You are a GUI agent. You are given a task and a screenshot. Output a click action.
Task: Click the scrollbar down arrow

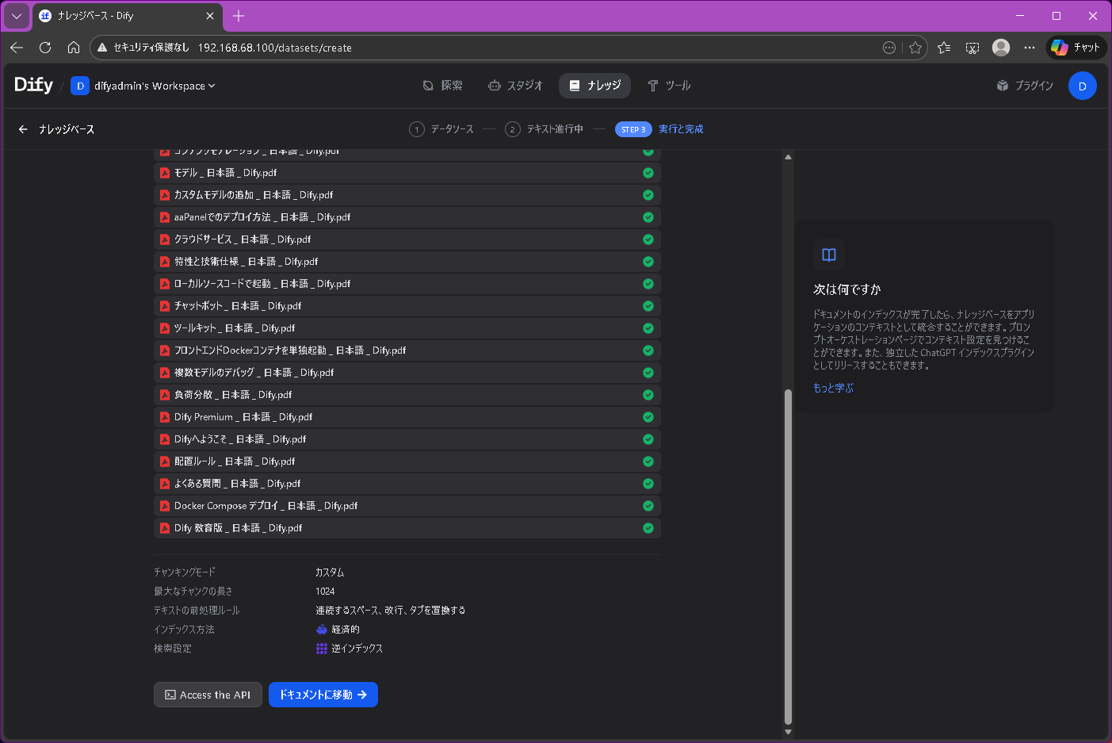click(788, 732)
